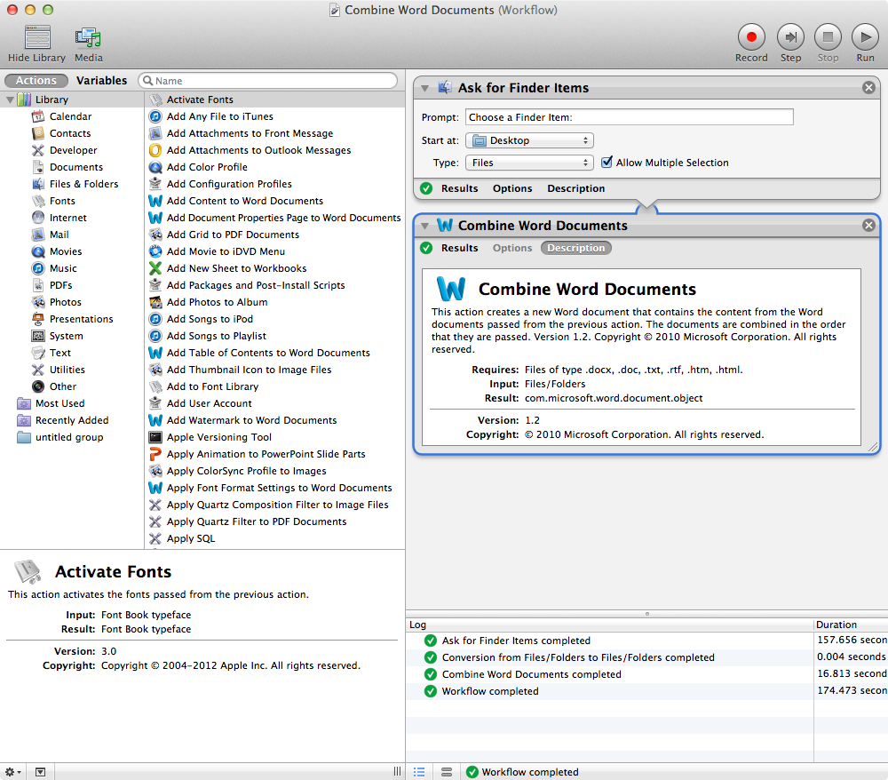The width and height of the screenshot is (888, 780).
Task: Select log row Workflow completed
Action: 646,692
